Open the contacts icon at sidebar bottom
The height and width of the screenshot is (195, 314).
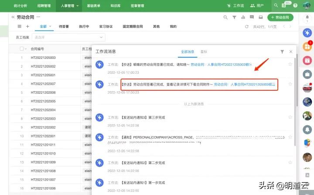(307, 175)
